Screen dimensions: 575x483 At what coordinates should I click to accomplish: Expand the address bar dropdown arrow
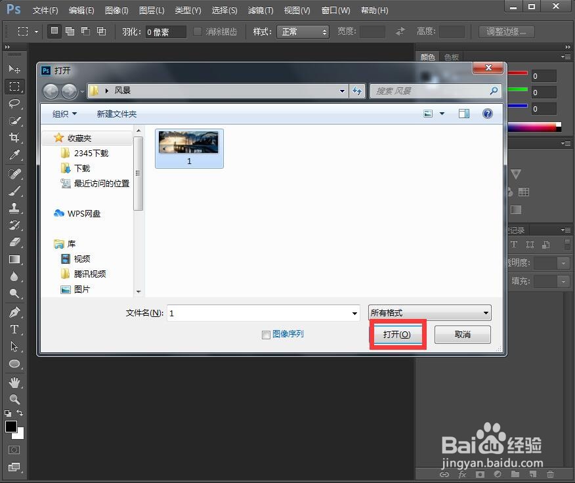[342, 91]
